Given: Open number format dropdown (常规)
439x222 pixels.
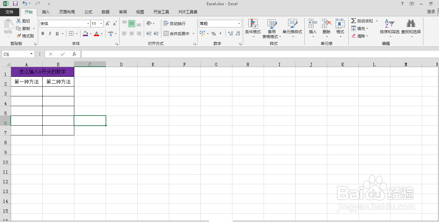Looking at the screenshot, I should tap(239, 24).
